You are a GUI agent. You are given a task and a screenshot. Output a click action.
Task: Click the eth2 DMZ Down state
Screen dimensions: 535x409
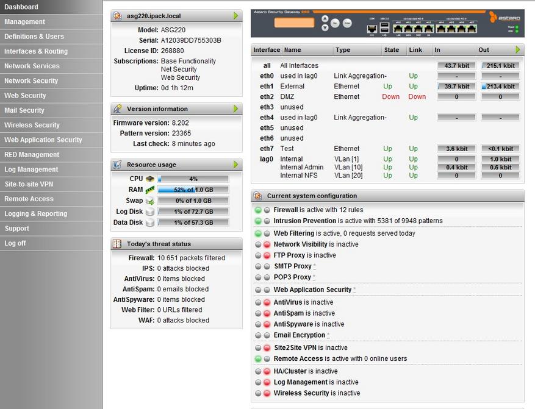coord(390,97)
